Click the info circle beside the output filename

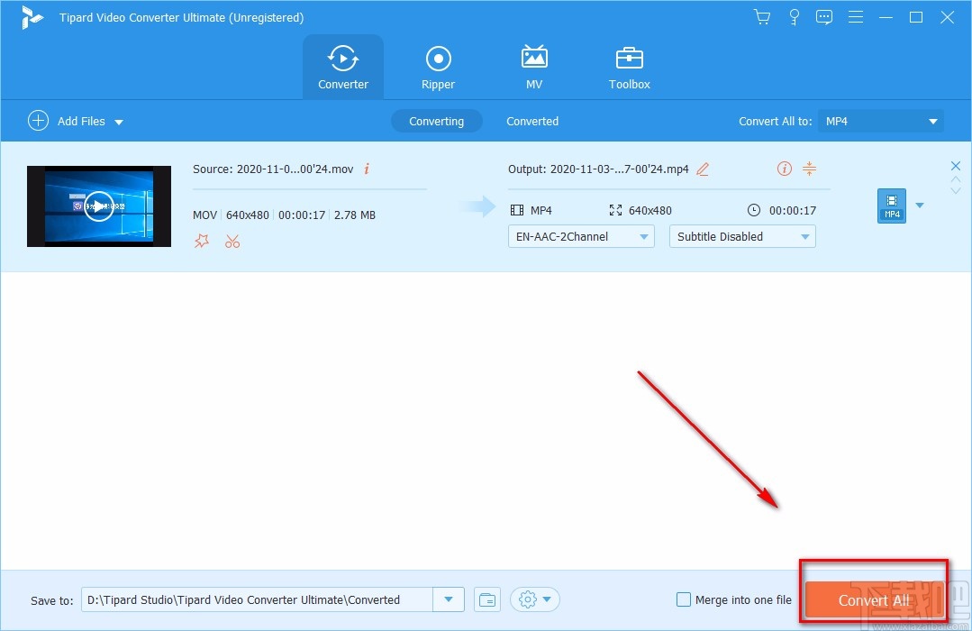[784, 169]
